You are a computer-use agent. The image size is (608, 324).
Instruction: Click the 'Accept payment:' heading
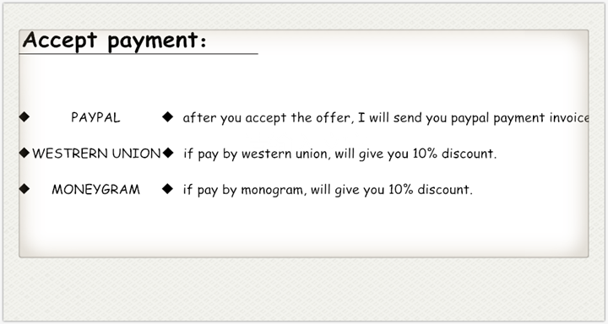(114, 40)
